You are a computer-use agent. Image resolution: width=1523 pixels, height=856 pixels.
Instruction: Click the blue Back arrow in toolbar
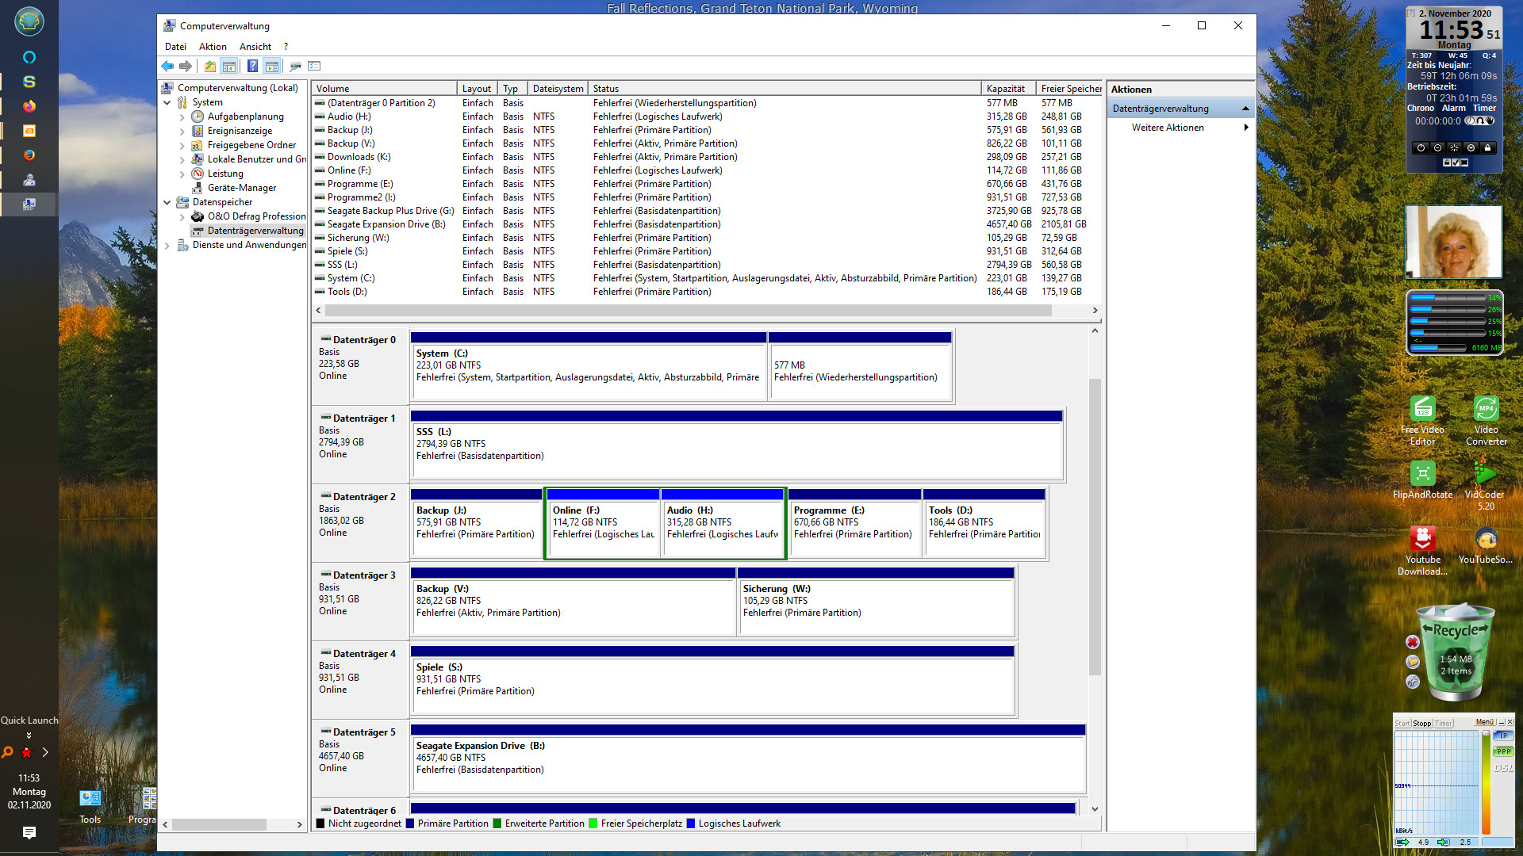click(167, 66)
